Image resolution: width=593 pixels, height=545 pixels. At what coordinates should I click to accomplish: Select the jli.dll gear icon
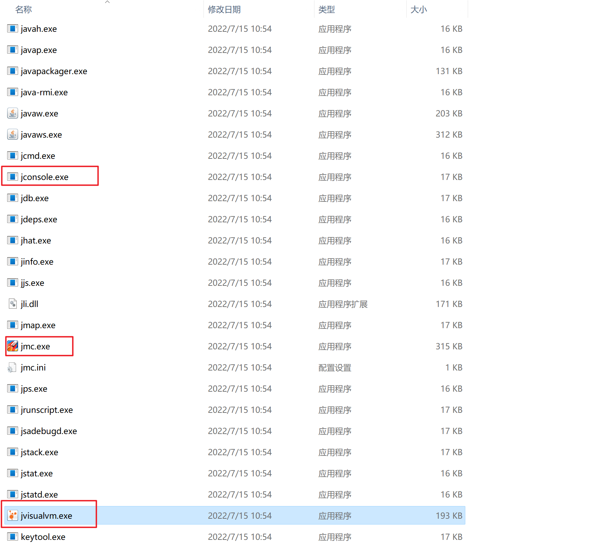[13, 304]
